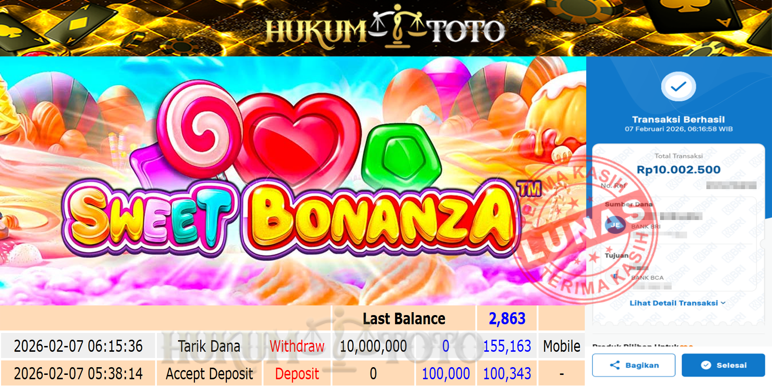Click the Sweet Bonanza game banner
Viewport: 772px width, 386px height.
[293, 181]
